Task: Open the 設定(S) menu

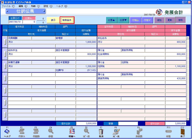Action: pos(48,6)
